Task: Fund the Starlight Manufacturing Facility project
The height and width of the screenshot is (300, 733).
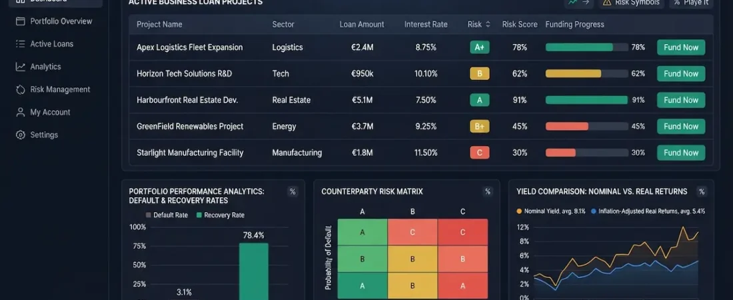Action: pos(681,153)
